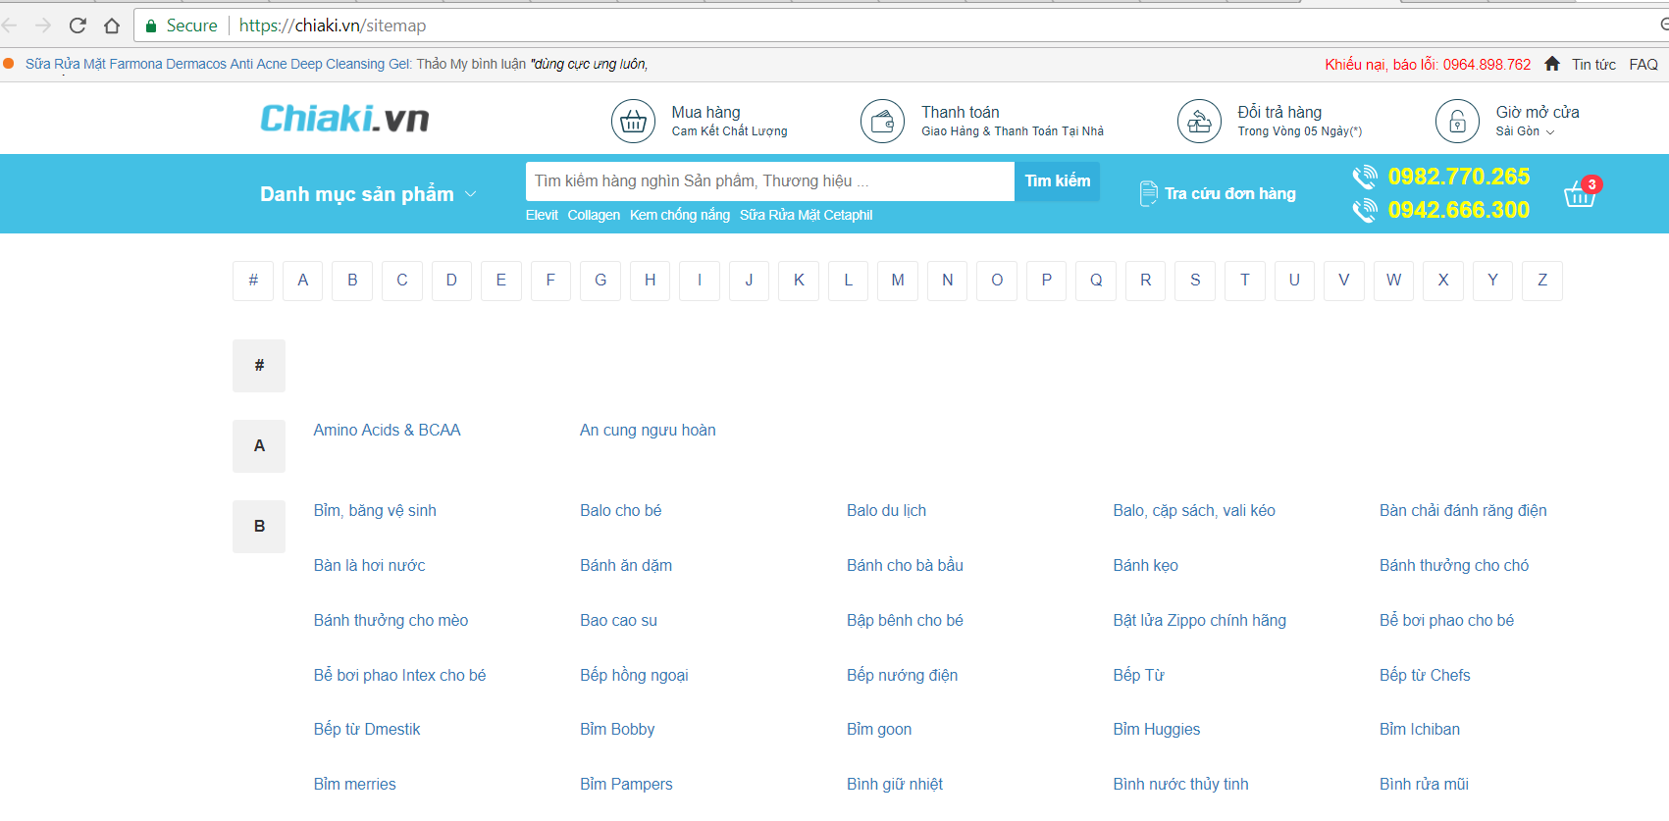Click the browser forward arrow
The image size is (1669, 821).
[x=42, y=26]
